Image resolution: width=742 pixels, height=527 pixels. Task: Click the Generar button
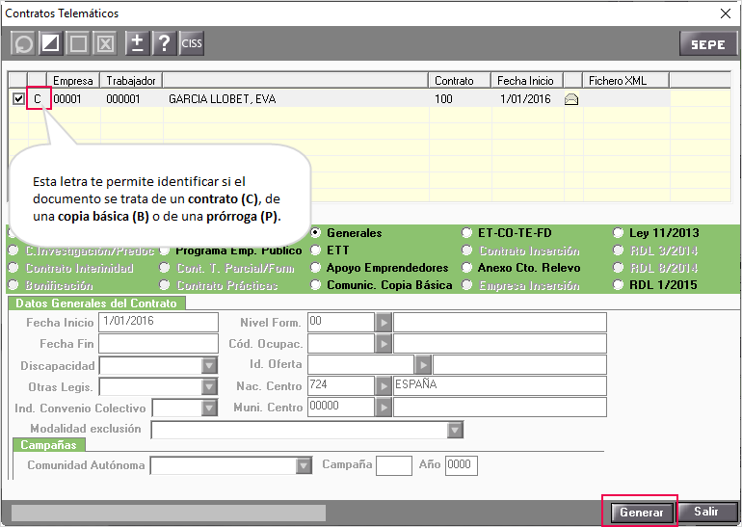pos(641,512)
